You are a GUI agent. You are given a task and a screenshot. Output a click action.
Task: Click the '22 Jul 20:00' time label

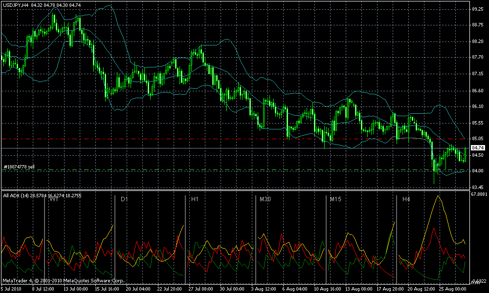point(170,289)
